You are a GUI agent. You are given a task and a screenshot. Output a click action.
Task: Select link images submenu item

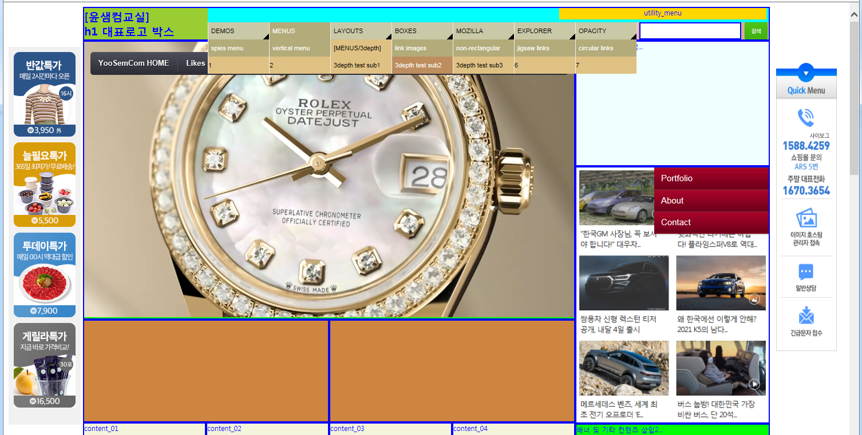click(422, 48)
